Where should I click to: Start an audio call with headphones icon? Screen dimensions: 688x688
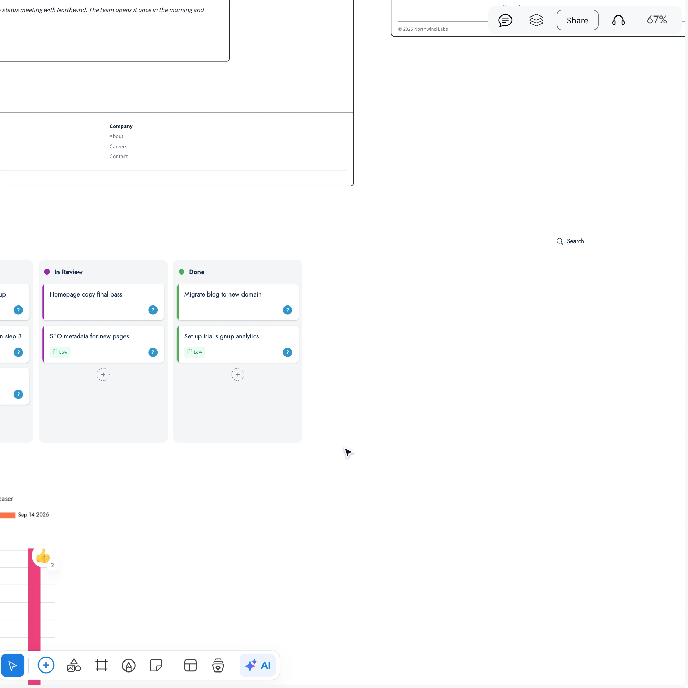click(619, 20)
